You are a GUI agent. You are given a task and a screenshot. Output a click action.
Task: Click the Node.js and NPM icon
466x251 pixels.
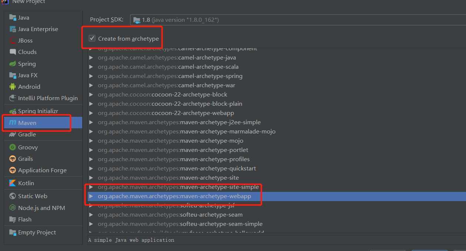pyautogui.click(x=13, y=208)
